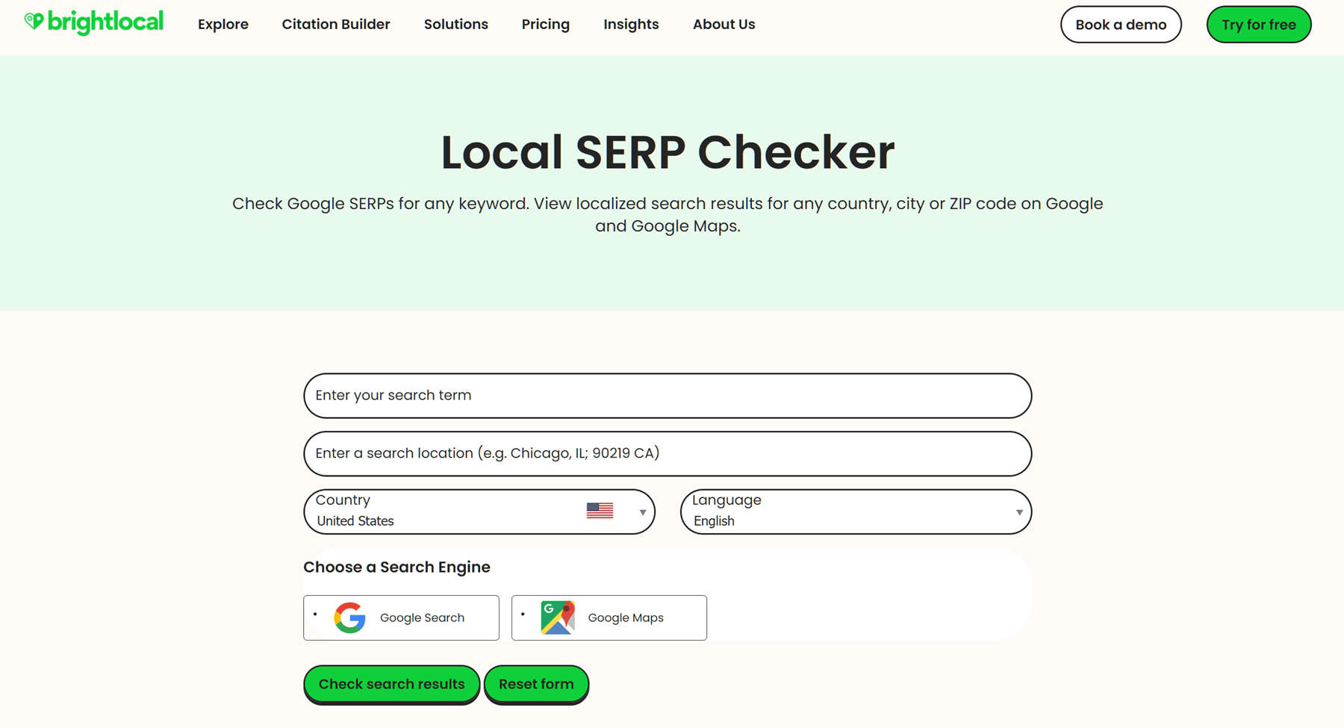Click the Try for free button
Image resolution: width=1344 pixels, height=728 pixels.
pos(1258,25)
